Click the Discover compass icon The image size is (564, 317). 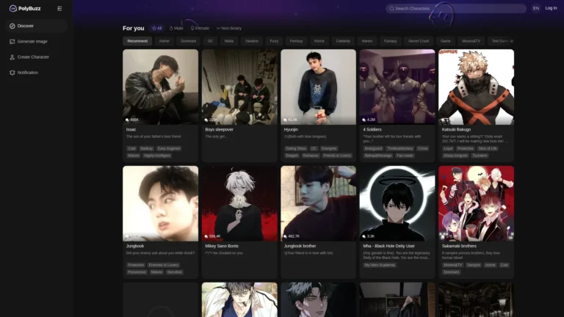pos(12,26)
